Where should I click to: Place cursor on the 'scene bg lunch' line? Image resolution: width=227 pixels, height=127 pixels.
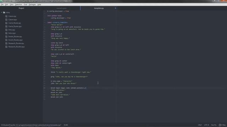(x=57, y=43)
